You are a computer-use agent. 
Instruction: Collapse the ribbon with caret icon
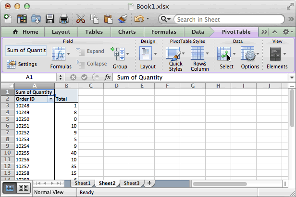click(275, 32)
